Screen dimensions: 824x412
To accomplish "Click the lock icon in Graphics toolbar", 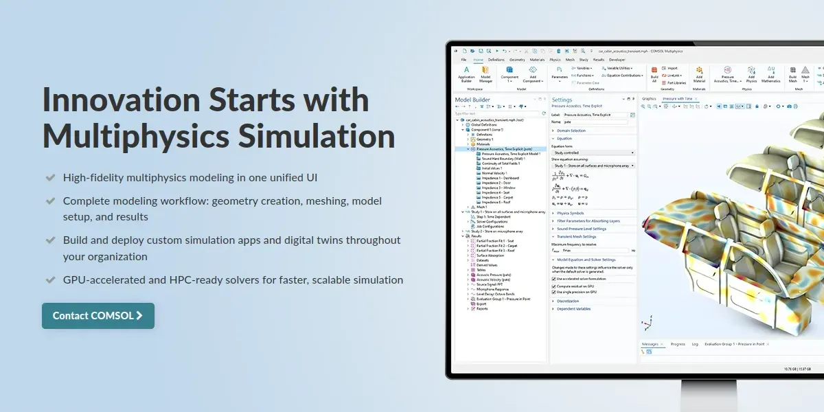I will click(757, 106).
